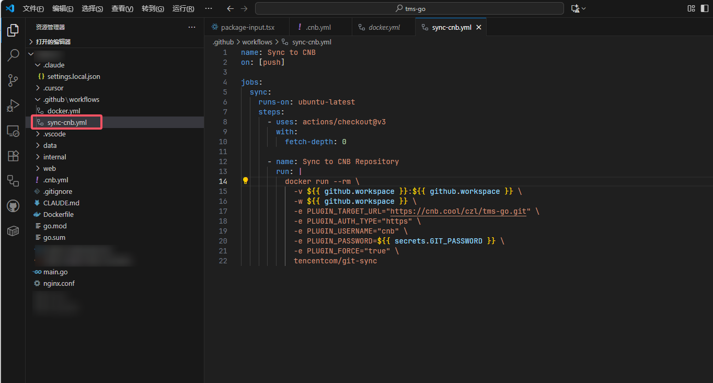Open the Search view icon
This screenshot has width=713, height=383.
(x=13, y=55)
